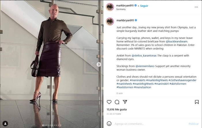This screenshot has height=128, width=202.
Task: Open Germany location link
Action: 121,9
